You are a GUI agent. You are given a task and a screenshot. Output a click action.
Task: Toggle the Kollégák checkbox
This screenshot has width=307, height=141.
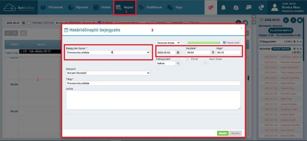(100, 23)
